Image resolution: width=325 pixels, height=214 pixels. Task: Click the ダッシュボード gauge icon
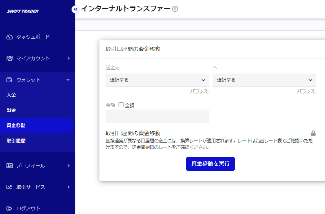pyautogui.click(x=10, y=37)
